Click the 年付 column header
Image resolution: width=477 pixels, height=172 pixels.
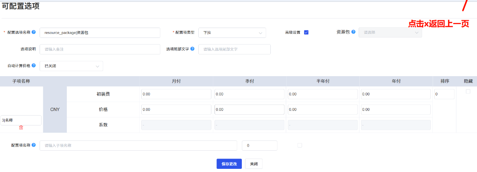pyautogui.click(x=396, y=81)
